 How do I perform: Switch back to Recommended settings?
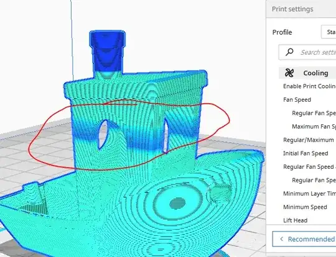304,239
